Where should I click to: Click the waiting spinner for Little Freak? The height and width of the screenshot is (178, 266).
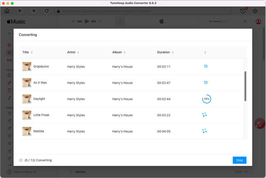pos(204,114)
